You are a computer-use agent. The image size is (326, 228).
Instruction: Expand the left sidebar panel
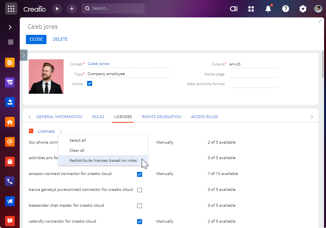10,27
